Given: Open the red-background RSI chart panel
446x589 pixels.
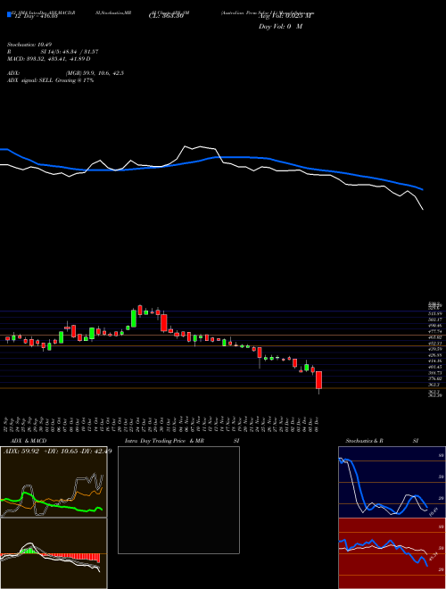Looking at the screenshot, I should point(392,553).
